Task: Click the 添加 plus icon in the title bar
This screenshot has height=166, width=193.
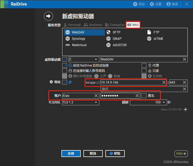Action: [x=135, y=4]
